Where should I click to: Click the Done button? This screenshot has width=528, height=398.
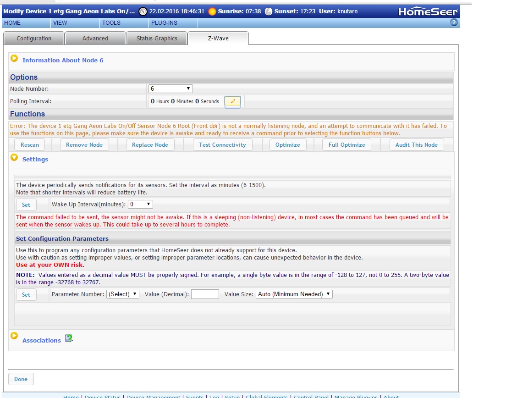pos(21,379)
